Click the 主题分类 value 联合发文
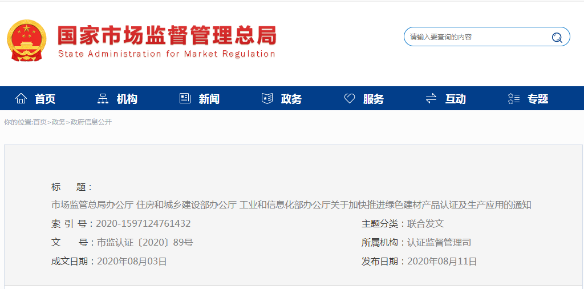 click(x=425, y=224)
